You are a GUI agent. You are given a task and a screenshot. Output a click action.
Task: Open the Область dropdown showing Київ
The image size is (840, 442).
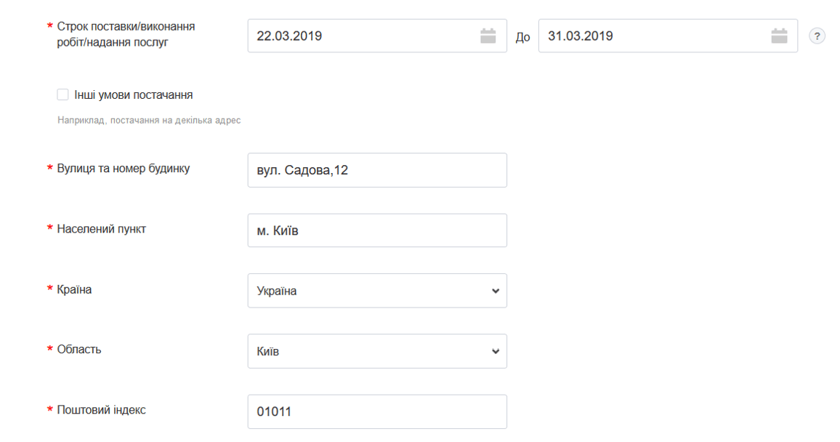[x=376, y=351]
